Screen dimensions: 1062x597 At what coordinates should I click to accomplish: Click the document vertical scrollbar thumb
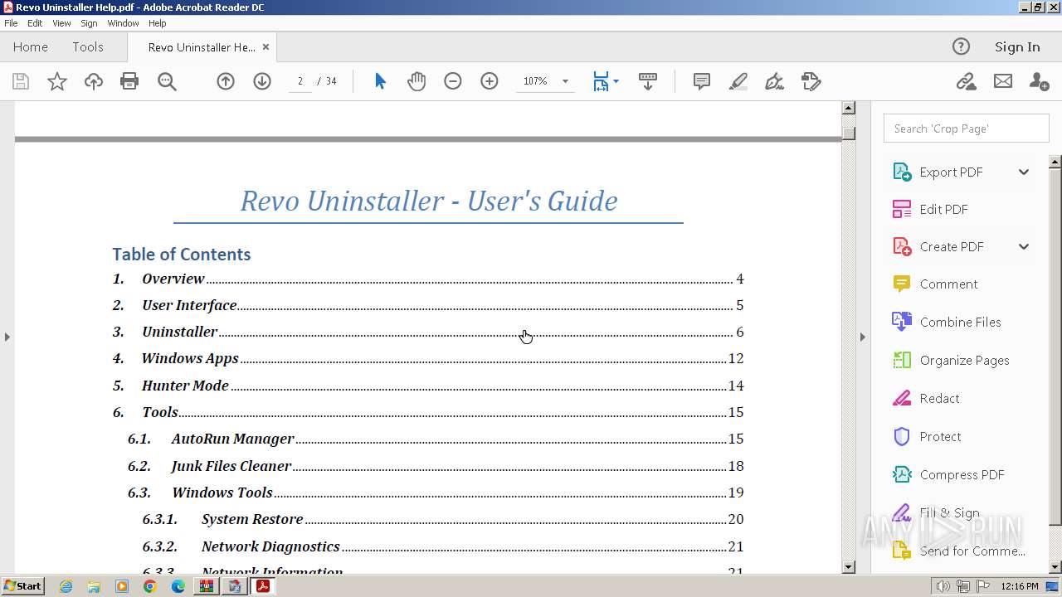848,133
